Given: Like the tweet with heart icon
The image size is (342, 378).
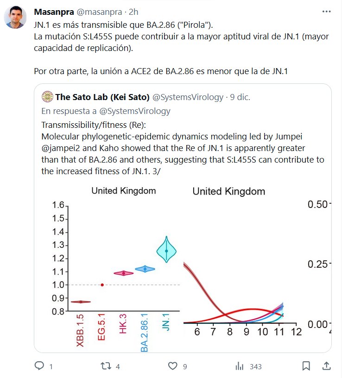Looking at the screenshot, I should tap(172, 366).
